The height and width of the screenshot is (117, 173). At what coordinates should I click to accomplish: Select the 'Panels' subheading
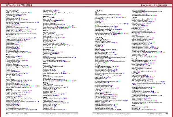point(45,31)
